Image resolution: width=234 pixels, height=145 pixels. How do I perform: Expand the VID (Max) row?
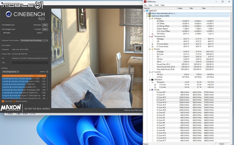tap(152, 34)
